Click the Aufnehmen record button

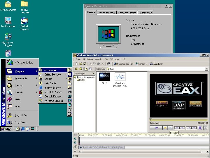click(156, 64)
